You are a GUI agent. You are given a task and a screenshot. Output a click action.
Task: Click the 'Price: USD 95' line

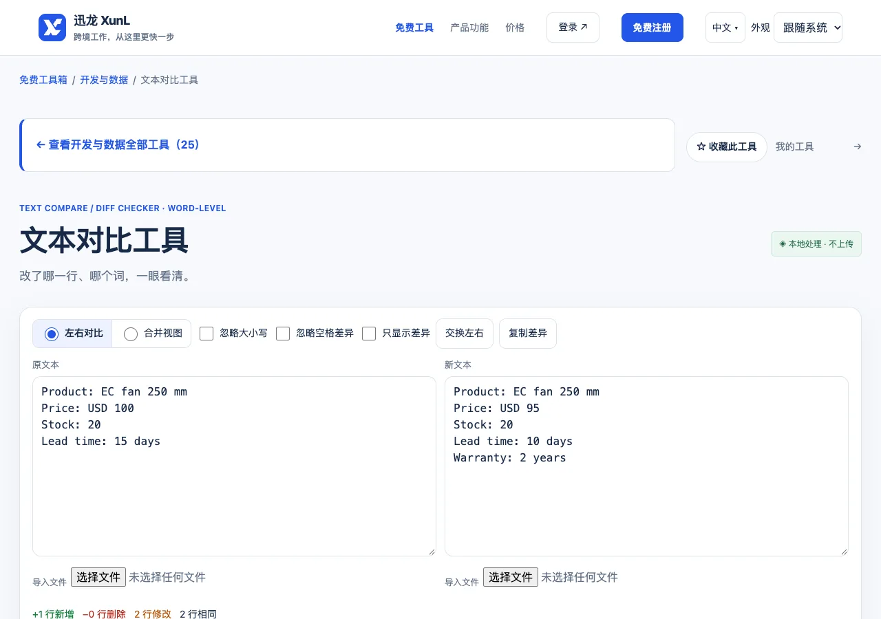coord(496,408)
